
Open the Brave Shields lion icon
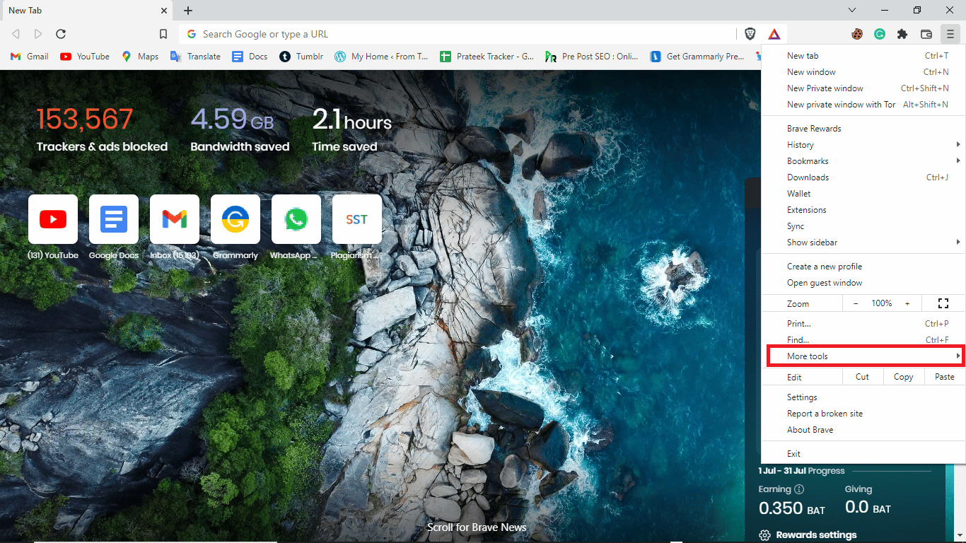coord(750,34)
